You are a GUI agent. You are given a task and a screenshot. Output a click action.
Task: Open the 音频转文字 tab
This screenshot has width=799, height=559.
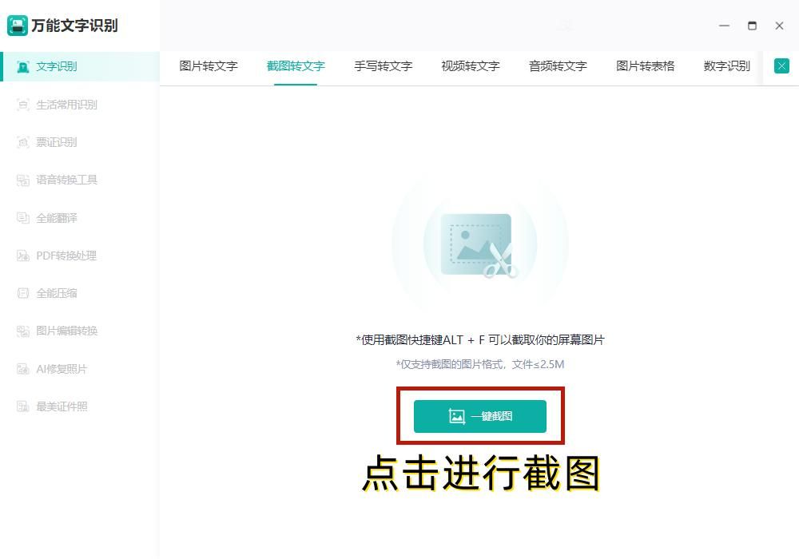[558, 66]
